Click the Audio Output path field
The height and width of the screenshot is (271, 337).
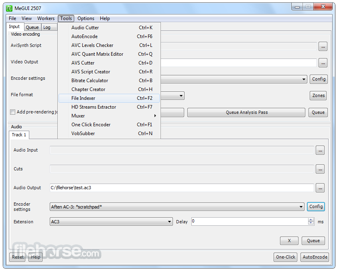[181, 188]
